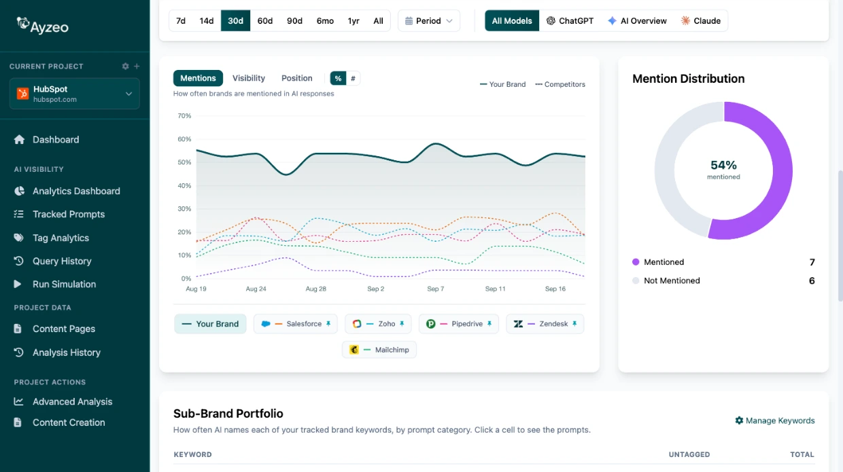Screen dimensions: 843x472
Task: Open Manage Keywords
Action: (x=774, y=420)
